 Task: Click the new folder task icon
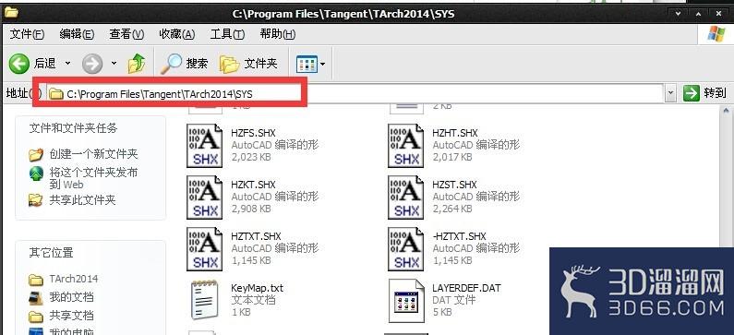pos(36,154)
